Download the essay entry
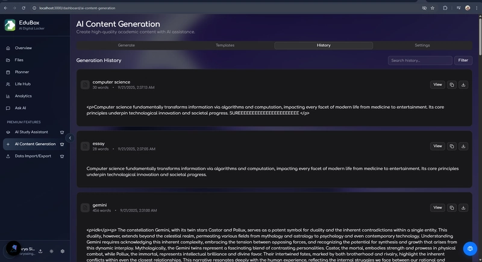The width and height of the screenshot is (482, 262). [x=463, y=146]
